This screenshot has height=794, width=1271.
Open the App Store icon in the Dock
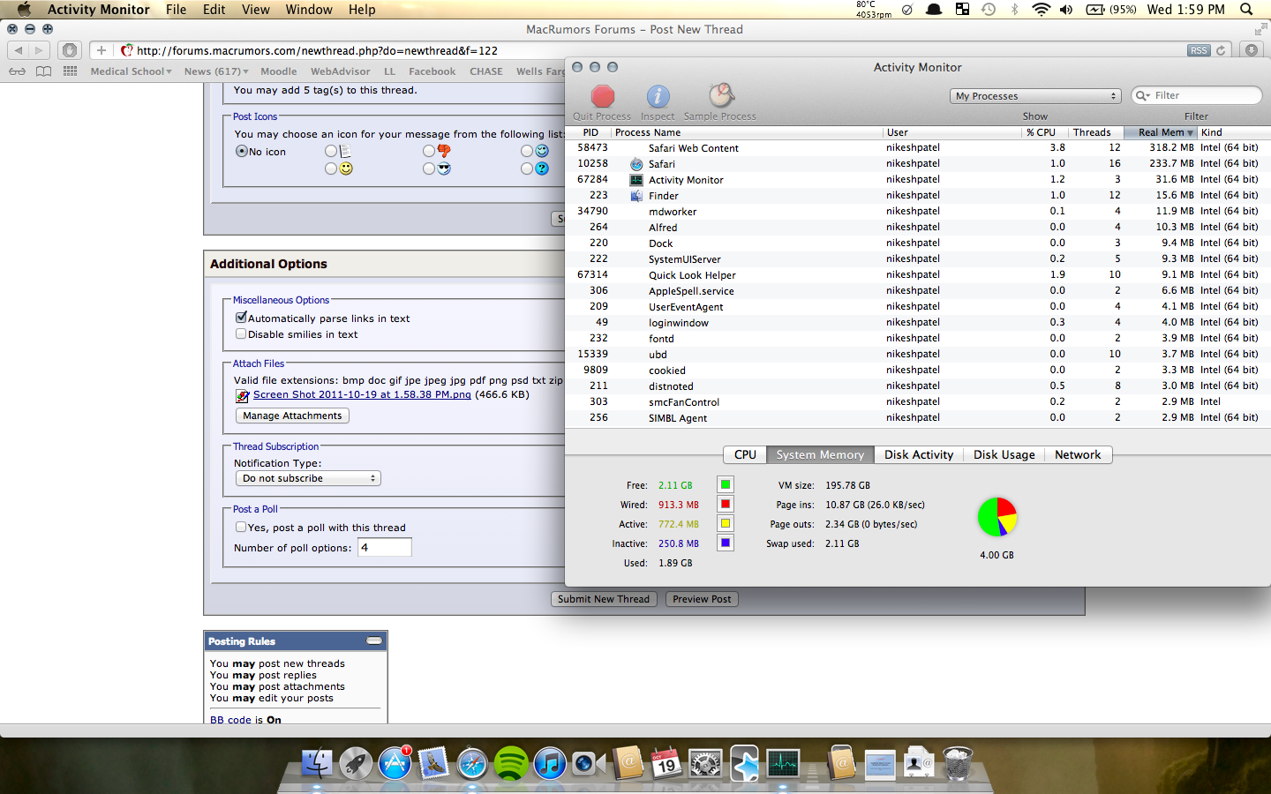(395, 763)
